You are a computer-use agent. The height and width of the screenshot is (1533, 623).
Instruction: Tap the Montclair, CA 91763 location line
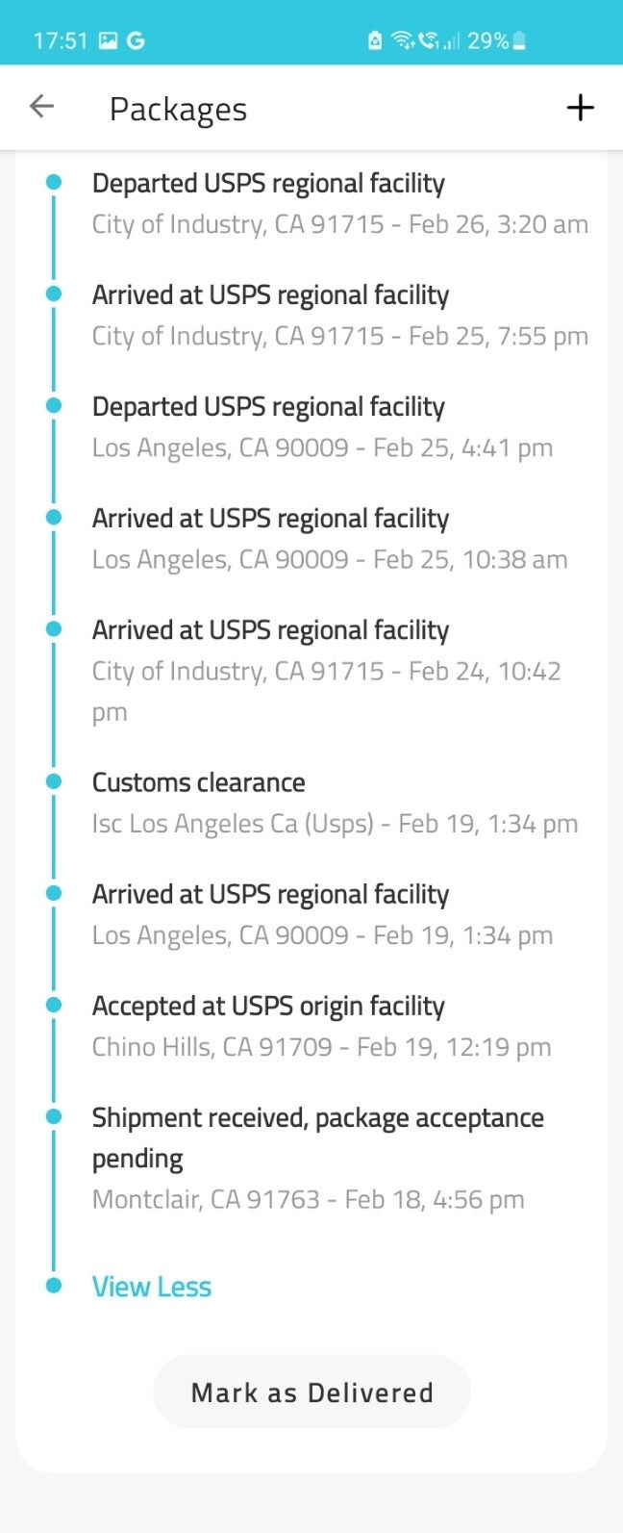point(309,1200)
